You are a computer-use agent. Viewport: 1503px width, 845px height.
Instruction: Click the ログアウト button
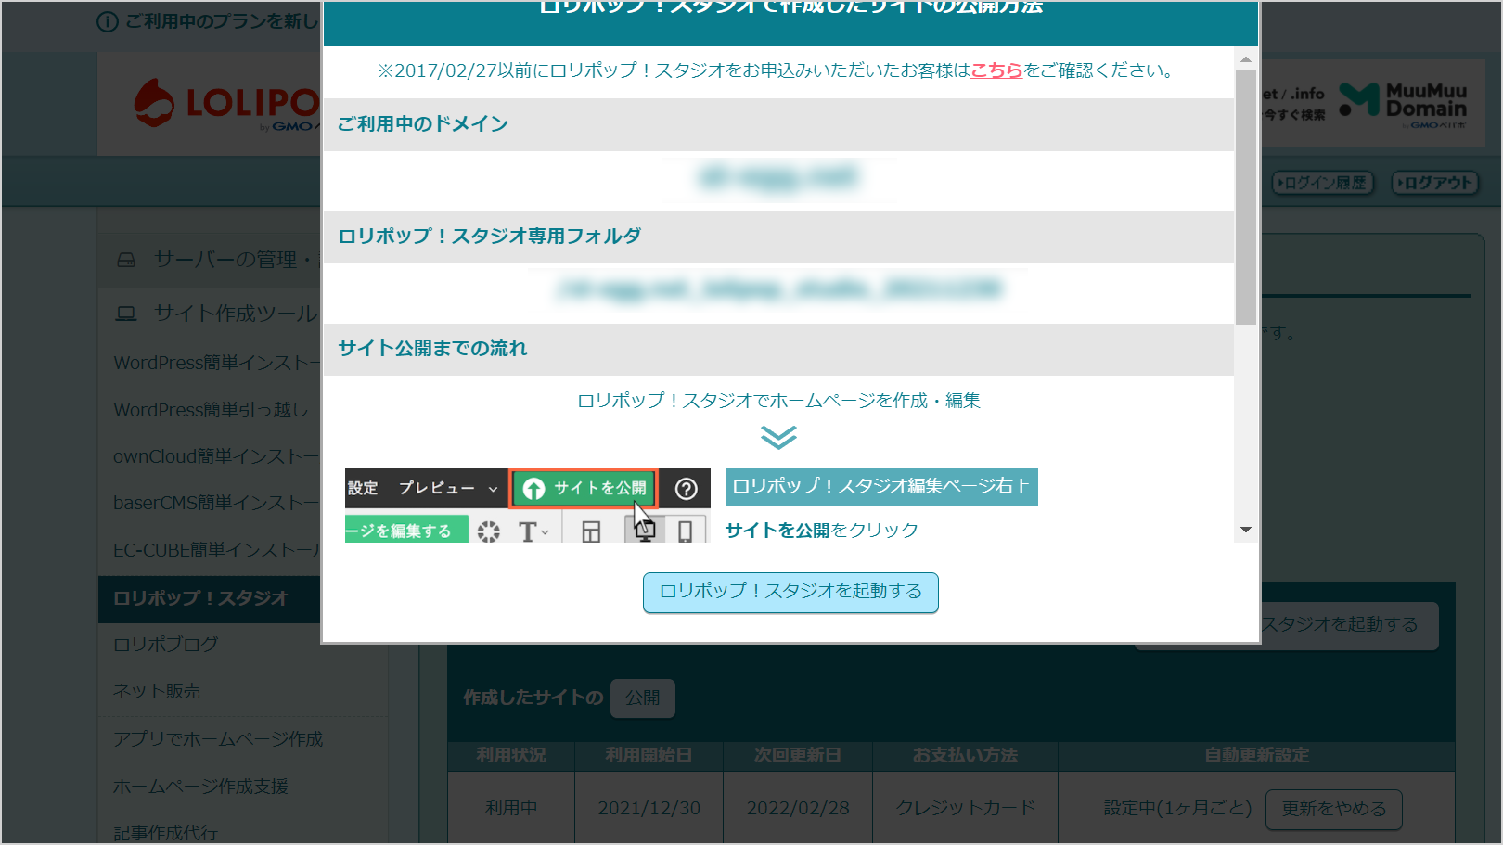(x=1434, y=183)
